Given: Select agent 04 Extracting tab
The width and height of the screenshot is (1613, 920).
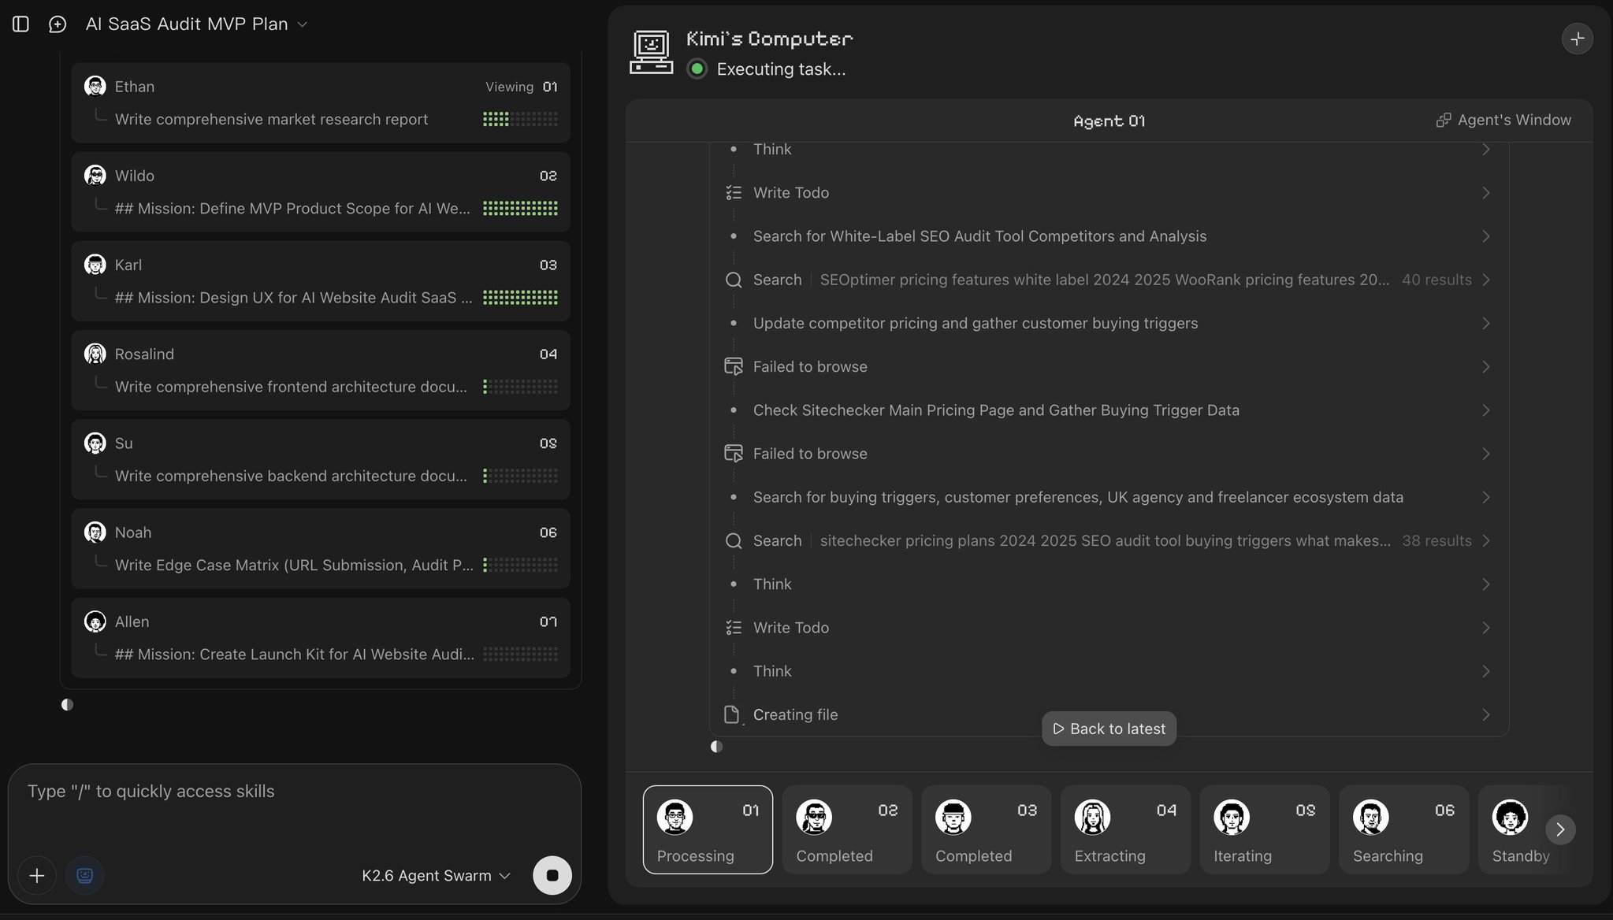Looking at the screenshot, I should [1125, 829].
